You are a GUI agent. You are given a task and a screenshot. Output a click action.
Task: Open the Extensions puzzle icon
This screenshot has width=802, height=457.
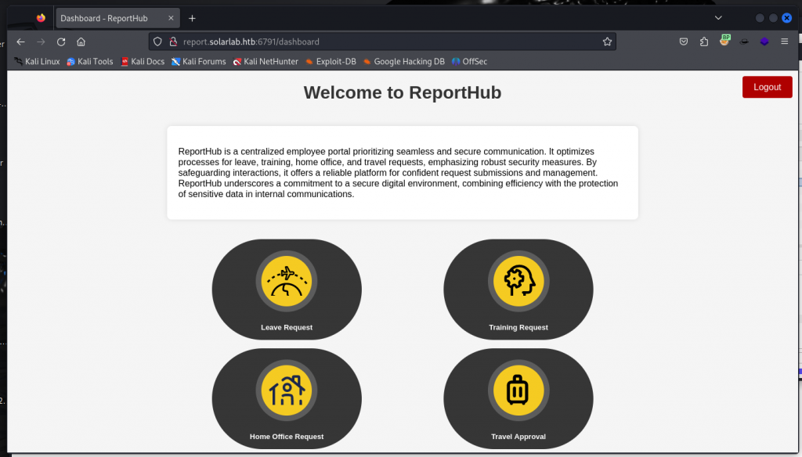(704, 42)
